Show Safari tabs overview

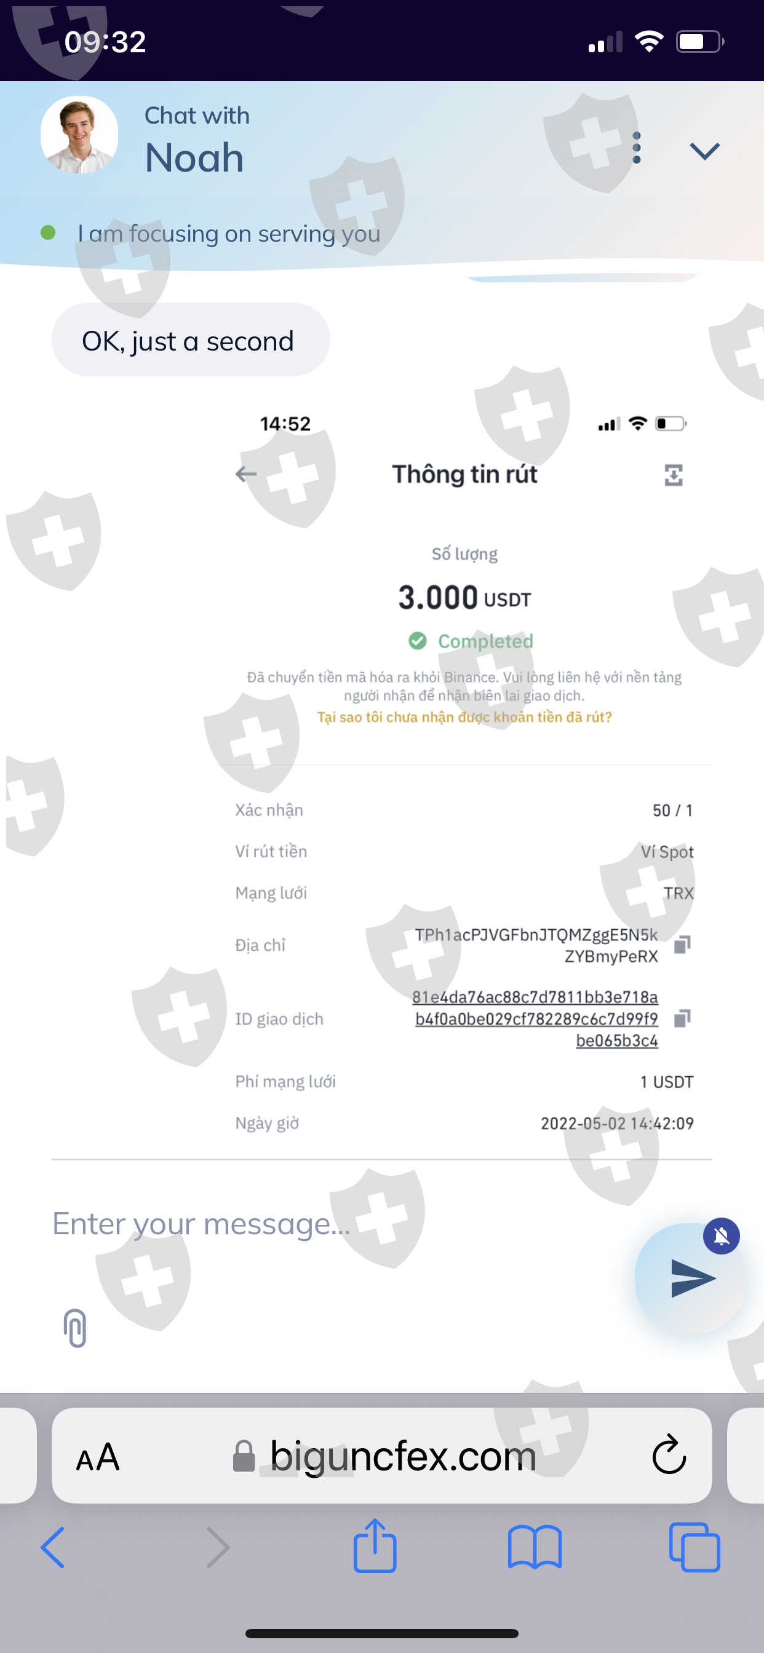[x=694, y=1547]
